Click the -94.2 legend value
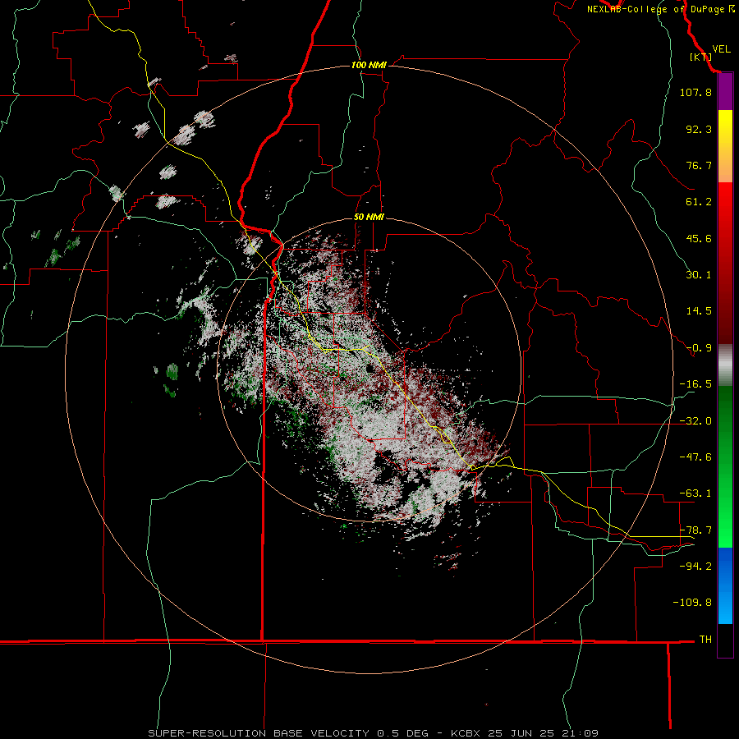739x739 pixels. pyautogui.click(x=695, y=566)
